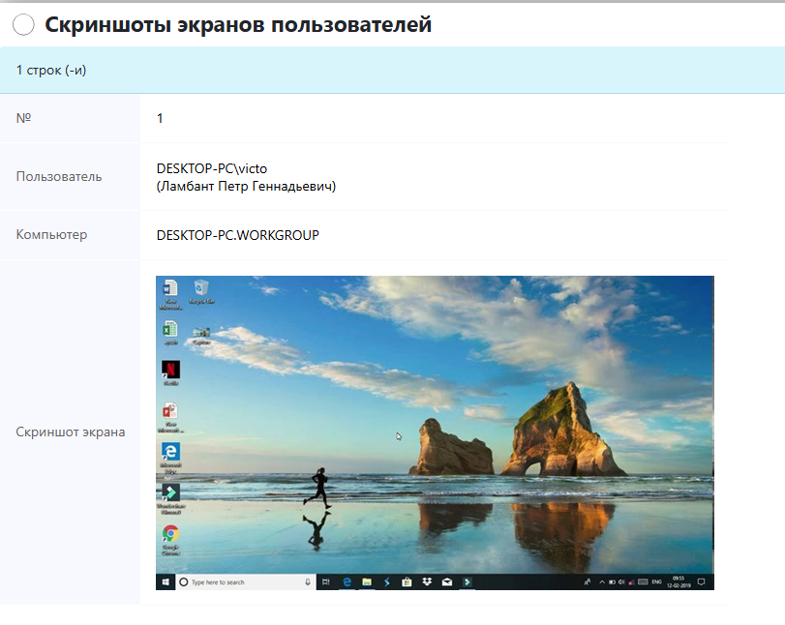Open the notification center icon in taskbar
The image size is (785, 625).
[702, 582]
